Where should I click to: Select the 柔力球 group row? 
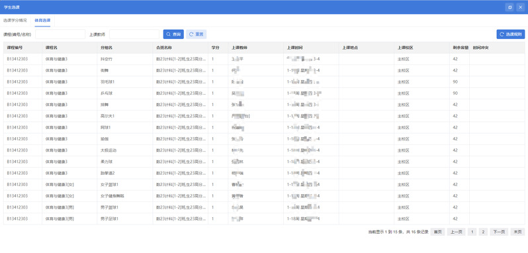click(264, 162)
